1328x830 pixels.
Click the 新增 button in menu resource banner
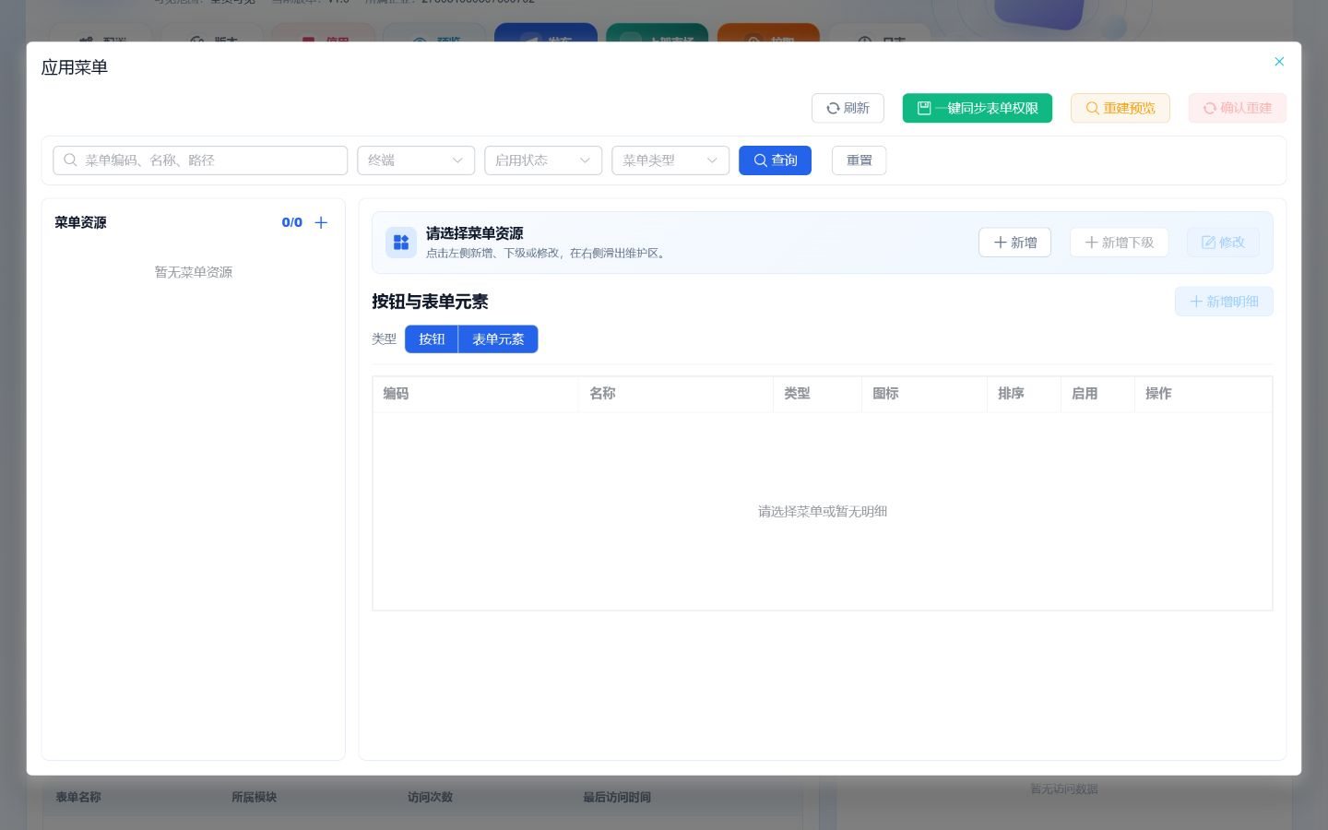1014,243
